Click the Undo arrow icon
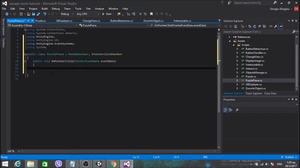This screenshot has width=300, height=168. (x=45, y=14)
